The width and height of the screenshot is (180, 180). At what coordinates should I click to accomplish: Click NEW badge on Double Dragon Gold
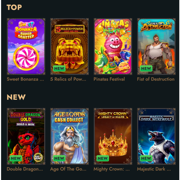pos(16,158)
